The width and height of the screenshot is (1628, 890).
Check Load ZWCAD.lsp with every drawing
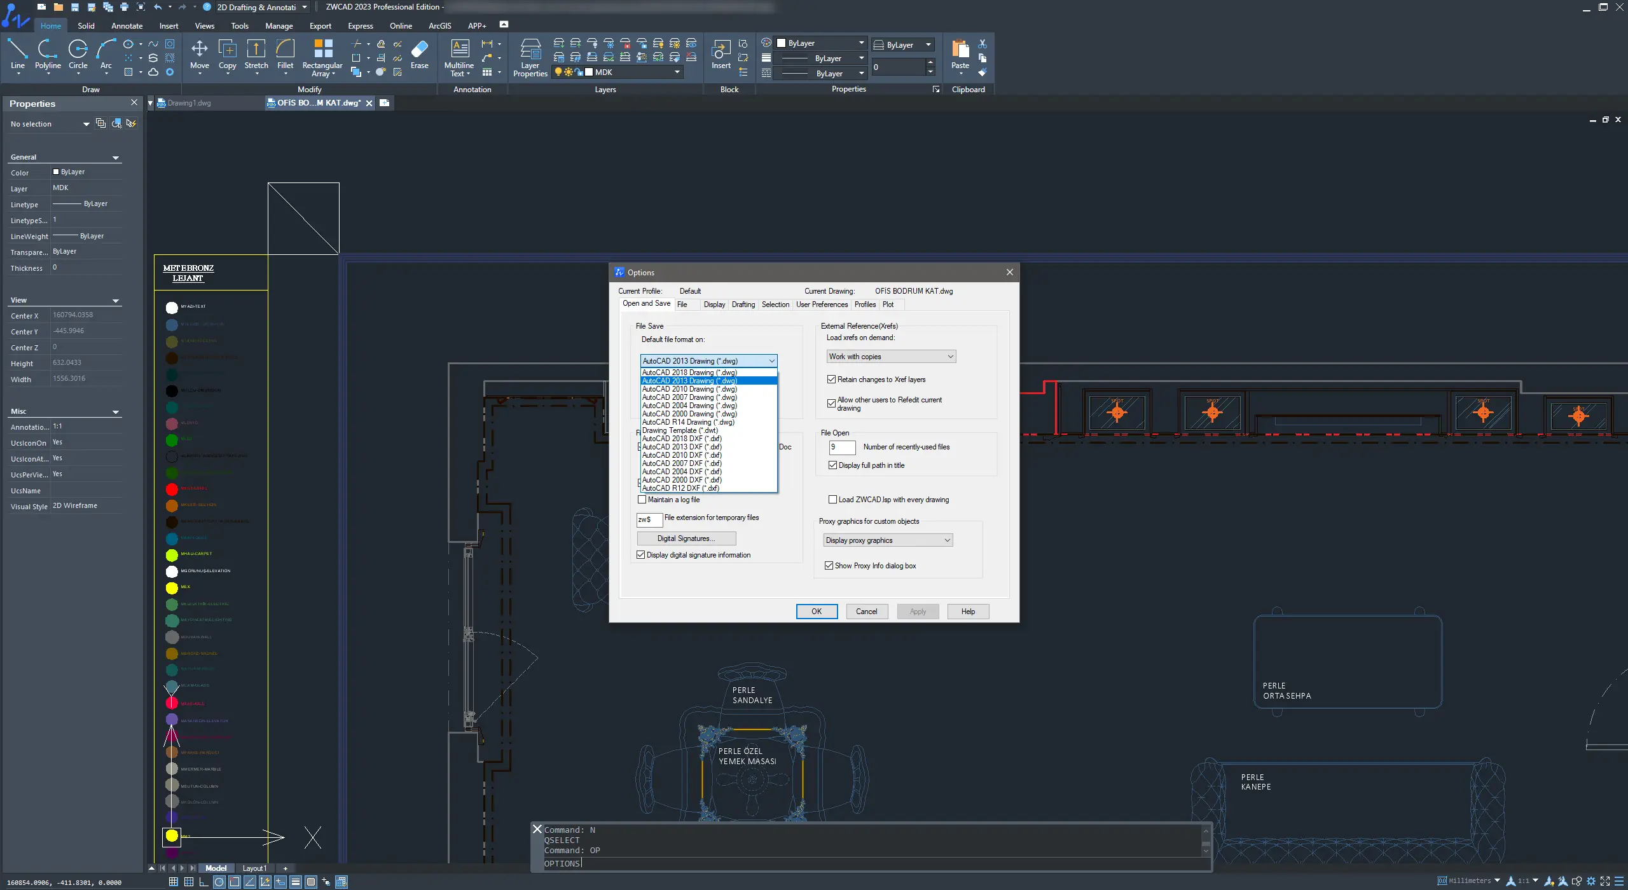click(x=832, y=500)
